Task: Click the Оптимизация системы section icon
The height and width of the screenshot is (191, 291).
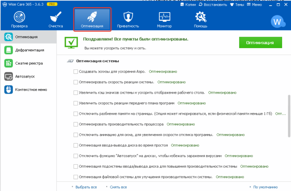Action: pos(70,61)
